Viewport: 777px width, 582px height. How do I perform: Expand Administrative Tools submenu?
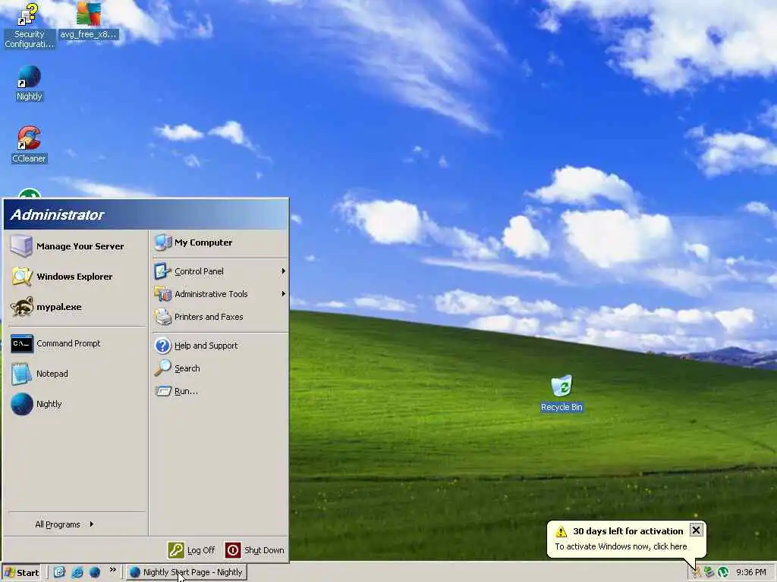tap(219, 294)
